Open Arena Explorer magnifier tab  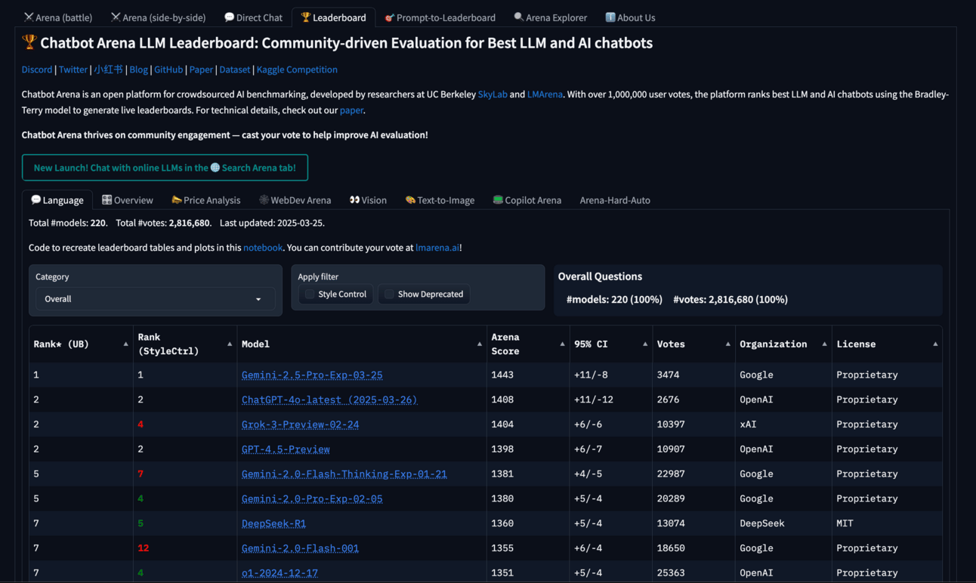[x=550, y=17]
